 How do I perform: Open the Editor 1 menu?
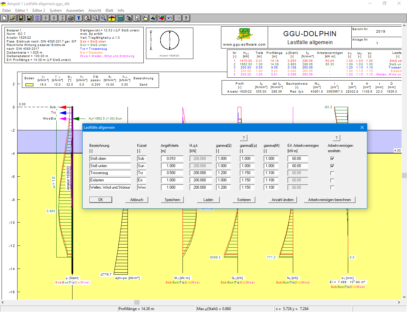click(x=22, y=10)
